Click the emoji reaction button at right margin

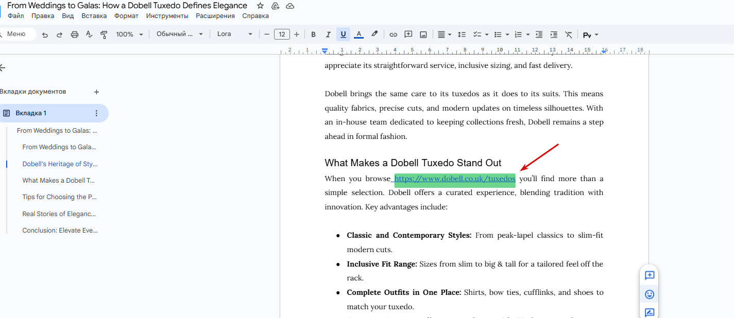650,294
